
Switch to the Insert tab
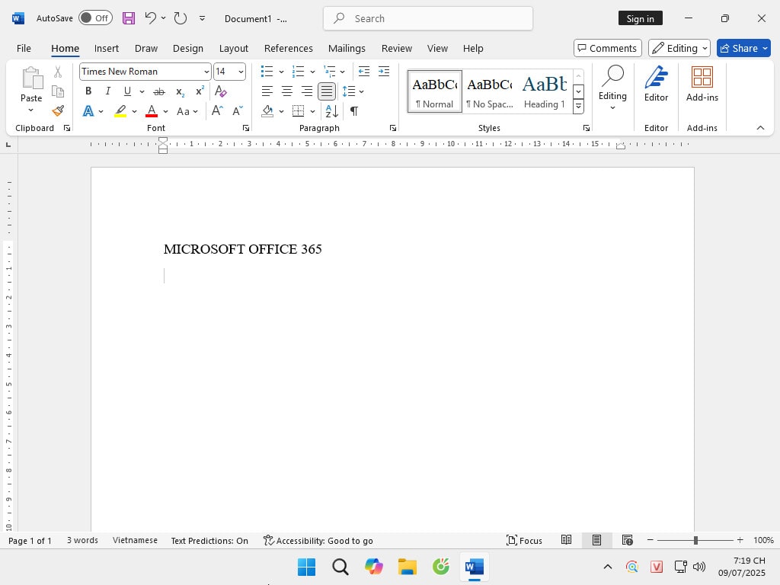[x=107, y=48]
